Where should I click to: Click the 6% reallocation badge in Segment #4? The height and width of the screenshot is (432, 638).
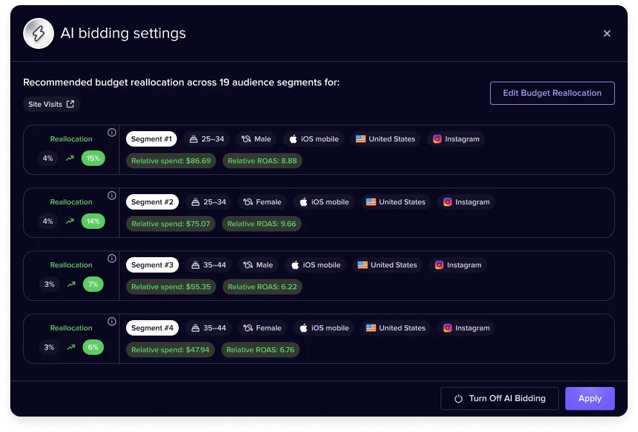tap(93, 347)
